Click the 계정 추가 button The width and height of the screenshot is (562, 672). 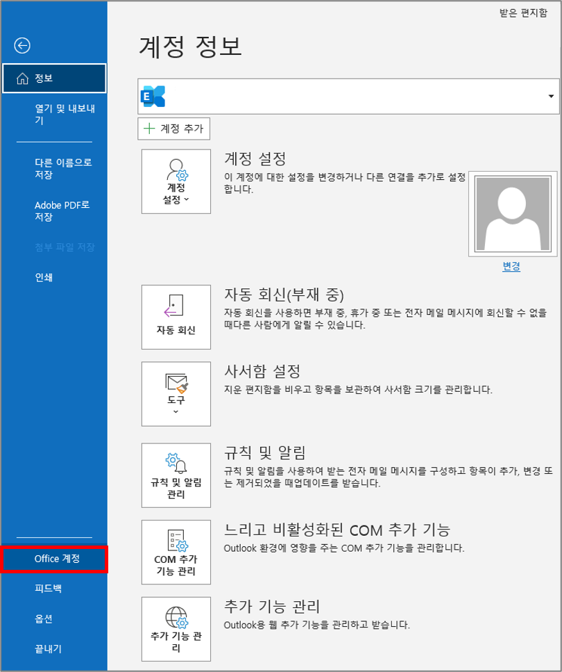pos(173,129)
